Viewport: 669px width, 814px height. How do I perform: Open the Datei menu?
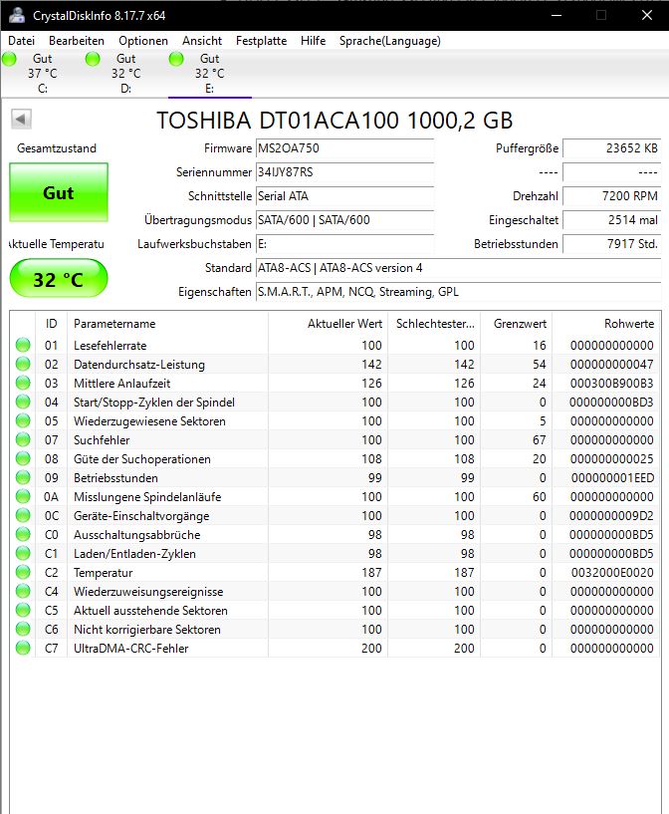[21, 41]
